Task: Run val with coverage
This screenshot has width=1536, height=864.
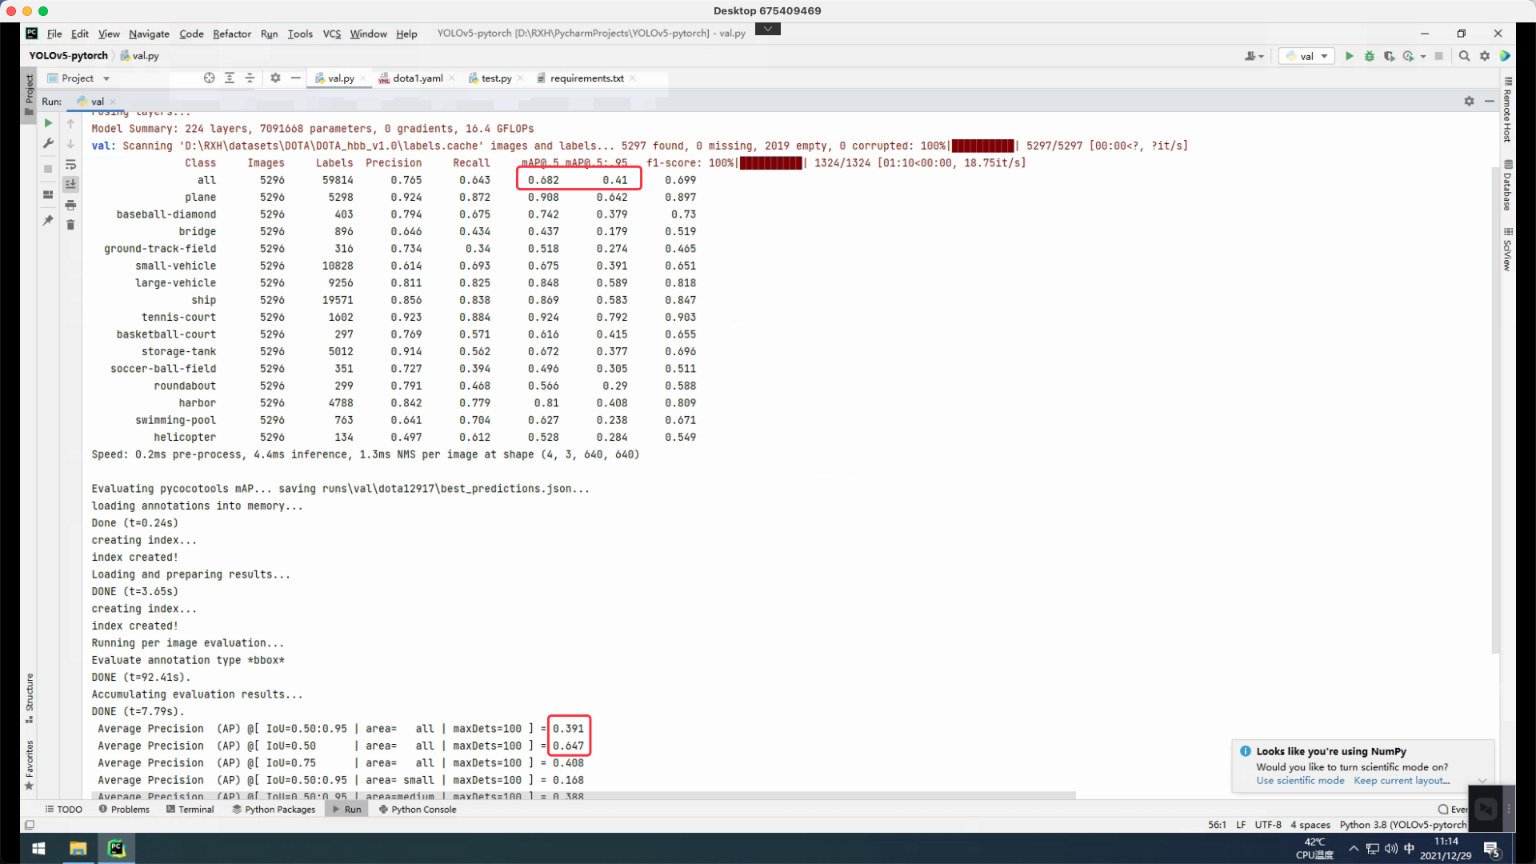Action: pyautogui.click(x=1390, y=56)
